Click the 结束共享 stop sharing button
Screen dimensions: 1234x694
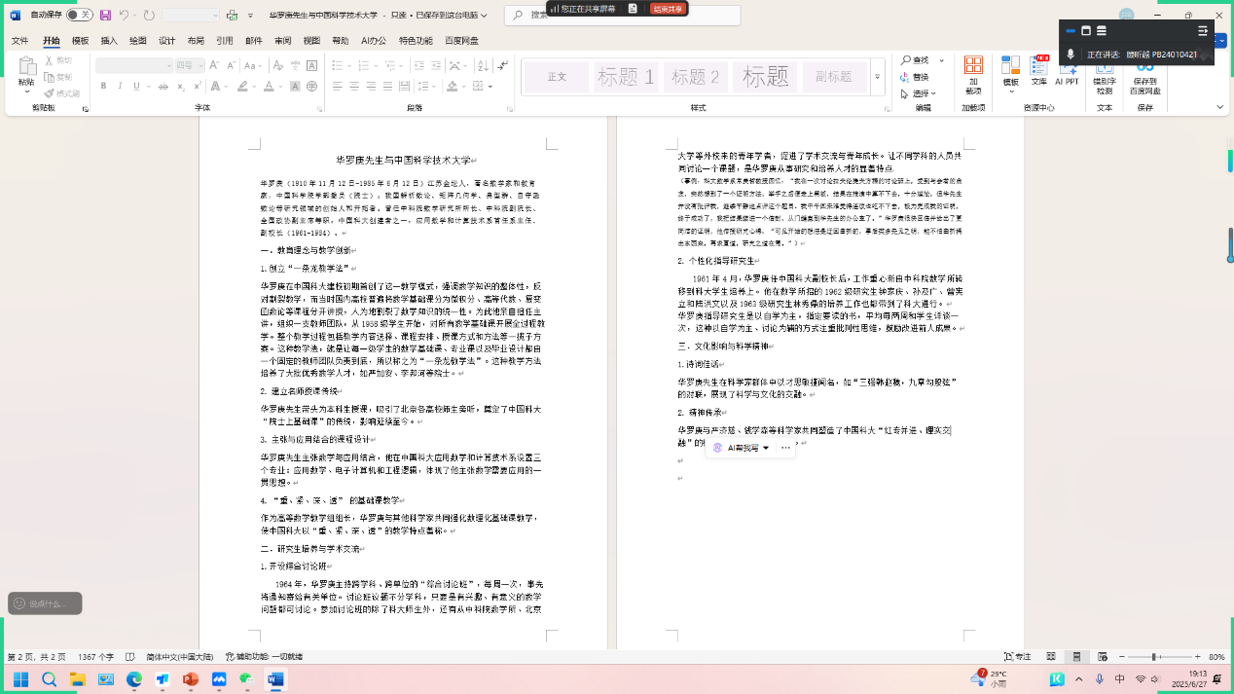[668, 9]
